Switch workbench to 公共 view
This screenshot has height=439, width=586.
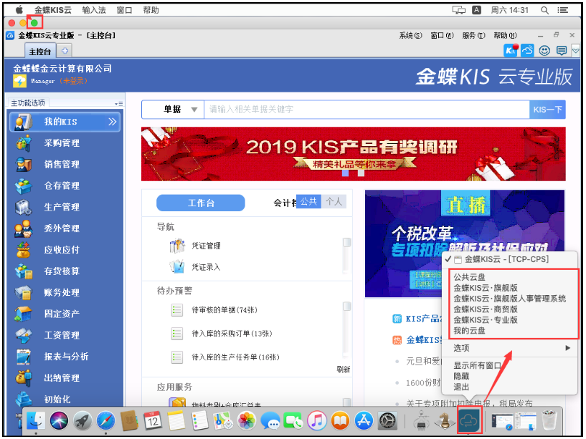[x=308, y=201]
